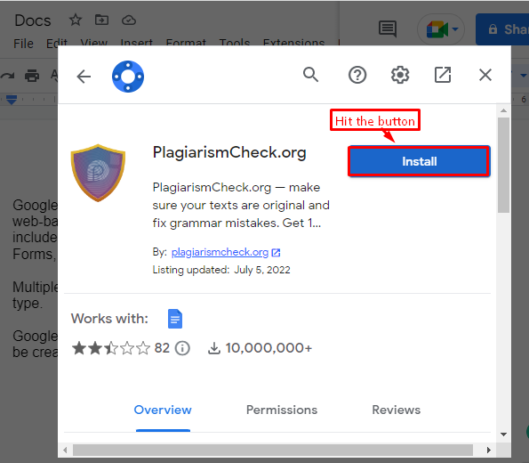This screenshot has height=463, width=529.
Task: Click the star rating of the add-on
Action: pos(110,348)
